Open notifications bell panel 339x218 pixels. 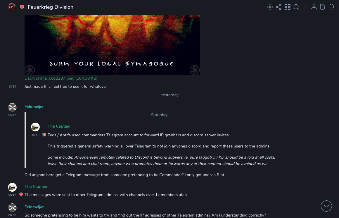(x=332, y=7)
